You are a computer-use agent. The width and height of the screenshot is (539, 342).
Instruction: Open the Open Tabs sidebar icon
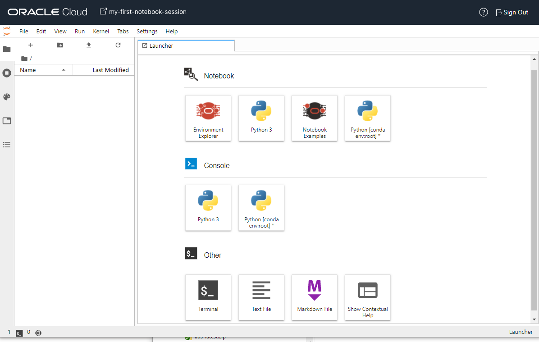(7, 121)
